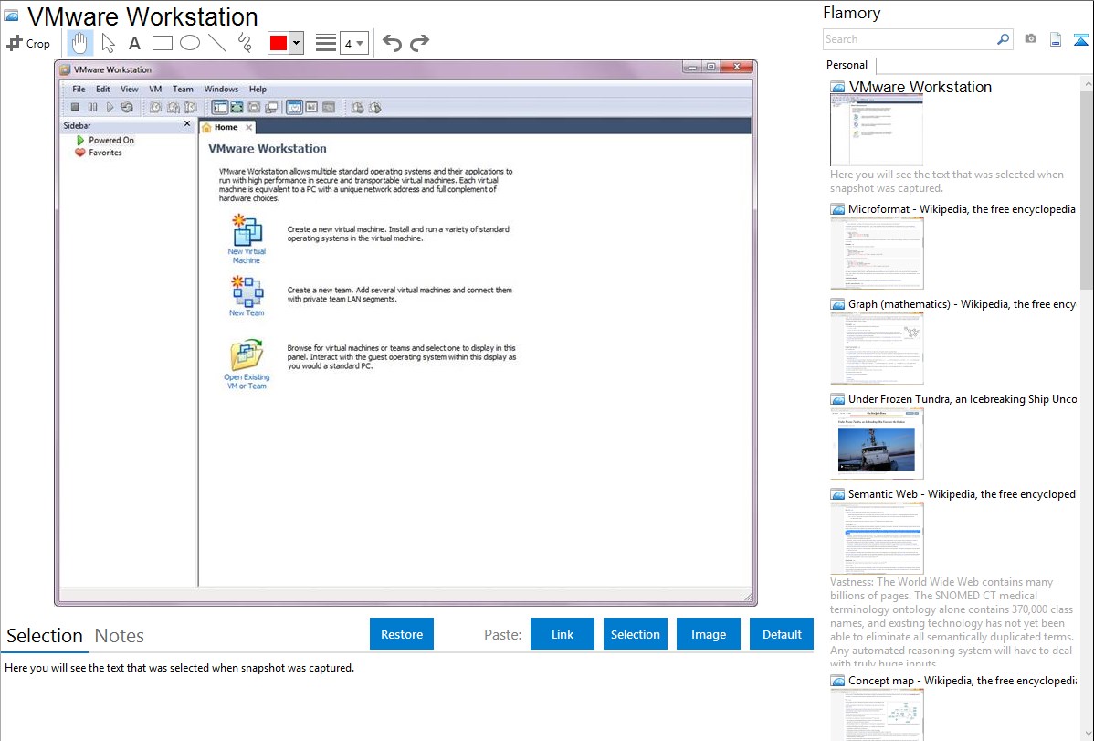Close the Home tab
1094x741 pixels.
pyautogui.click(x=249, y=127)
